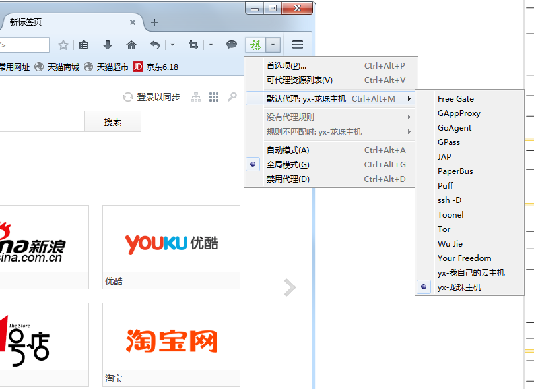Expand the undo history dropdown arrow
This screenshot has height=389, width=534.
[x=173, y=45]
